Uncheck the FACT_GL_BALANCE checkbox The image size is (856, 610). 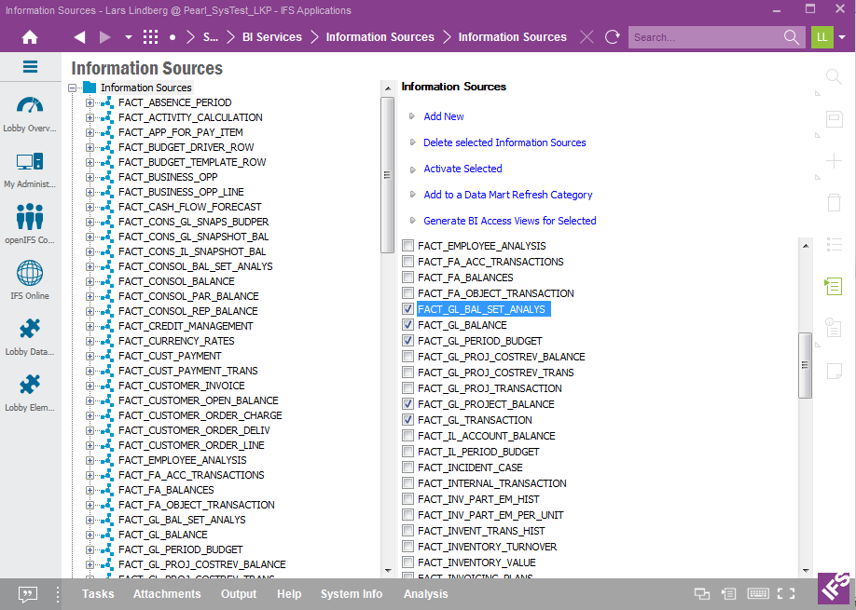click(407, 325)
